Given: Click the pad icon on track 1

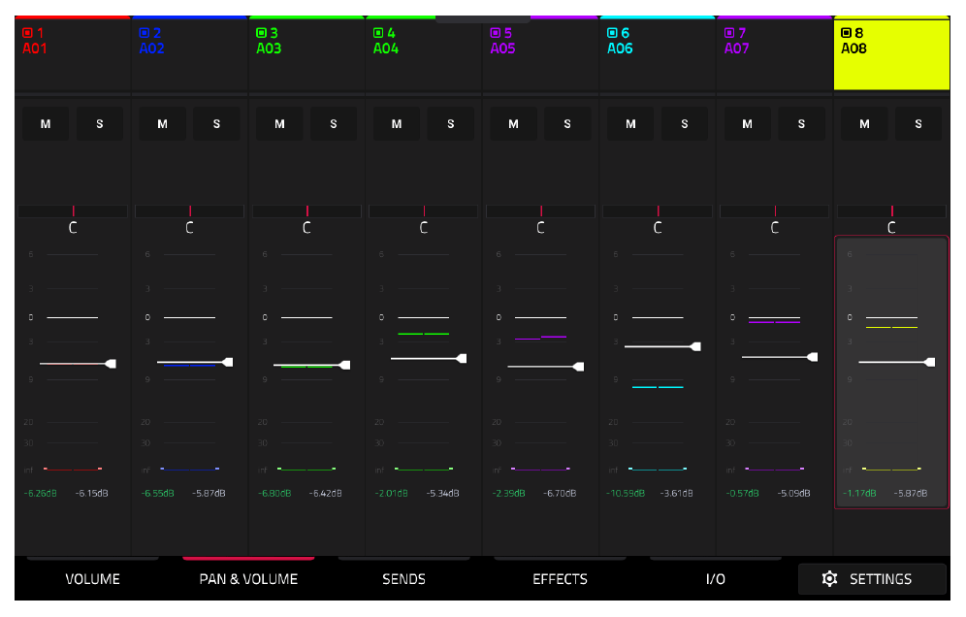Looking at the screenshot, I should (x=27, y=33).
